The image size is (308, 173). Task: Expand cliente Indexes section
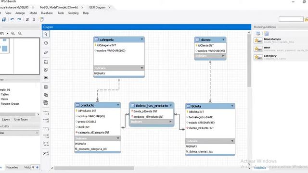pos(223,56)
